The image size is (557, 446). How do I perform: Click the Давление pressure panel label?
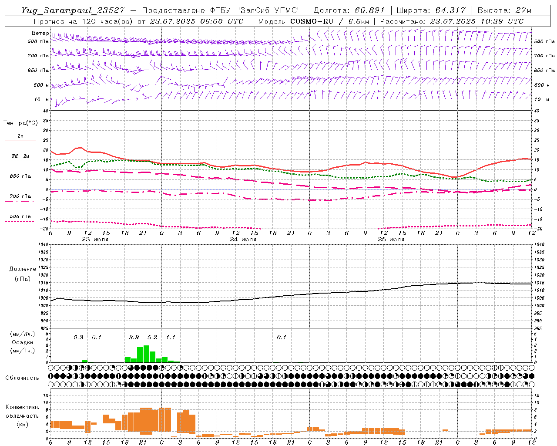[23, 269]
